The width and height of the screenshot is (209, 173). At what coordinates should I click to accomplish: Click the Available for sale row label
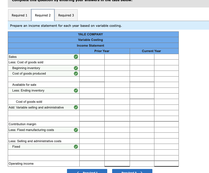24,85
